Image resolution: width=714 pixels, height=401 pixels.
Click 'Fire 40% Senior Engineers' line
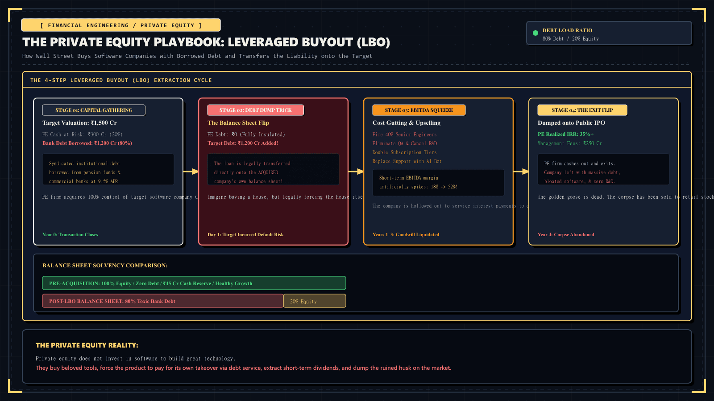click(x=405, y=135)
